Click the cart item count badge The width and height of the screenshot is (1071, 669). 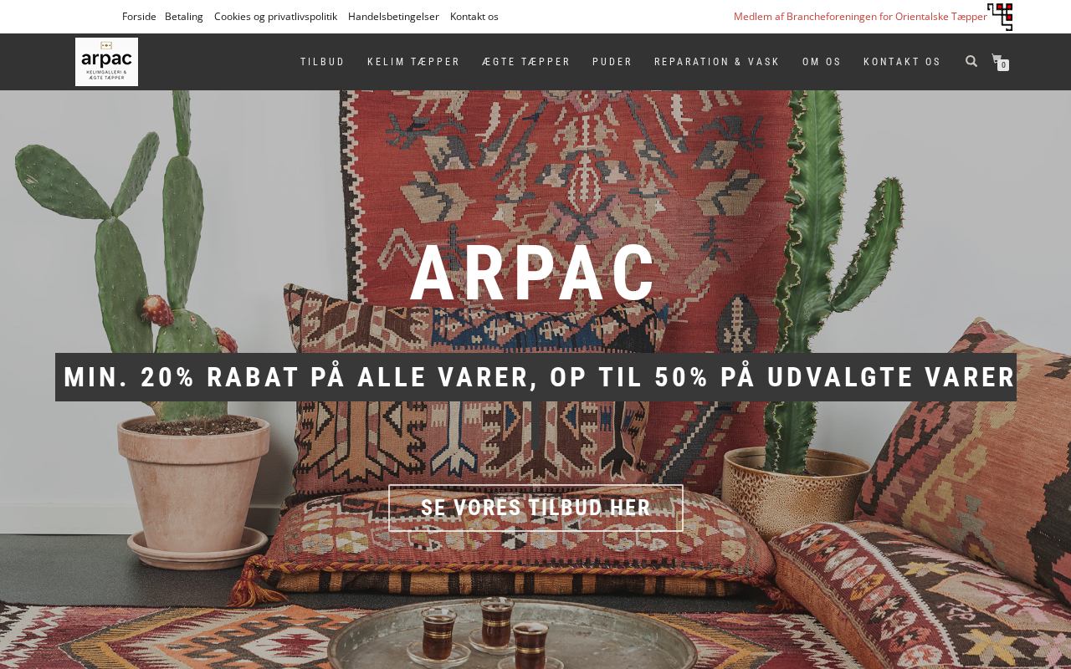pyautogui.click(x=1003, y=65)
